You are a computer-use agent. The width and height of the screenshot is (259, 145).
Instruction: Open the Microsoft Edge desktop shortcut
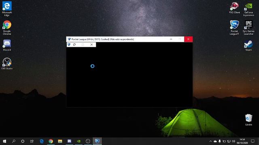(7, 9)
